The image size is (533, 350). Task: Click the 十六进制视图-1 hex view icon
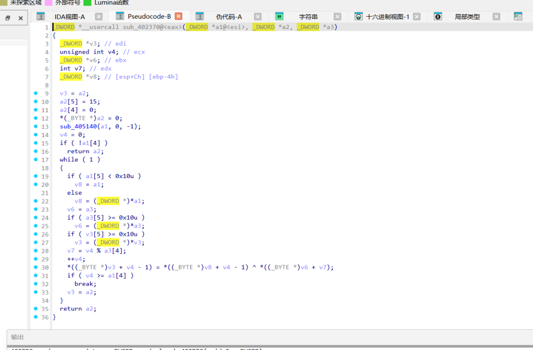358,16
